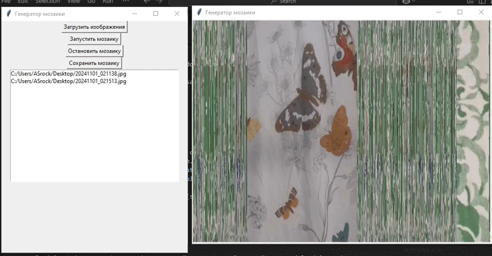492x256 pixels.
Task: Click the feather icon in the controls window
Action: pyautogui.click(x=9, y=14)
